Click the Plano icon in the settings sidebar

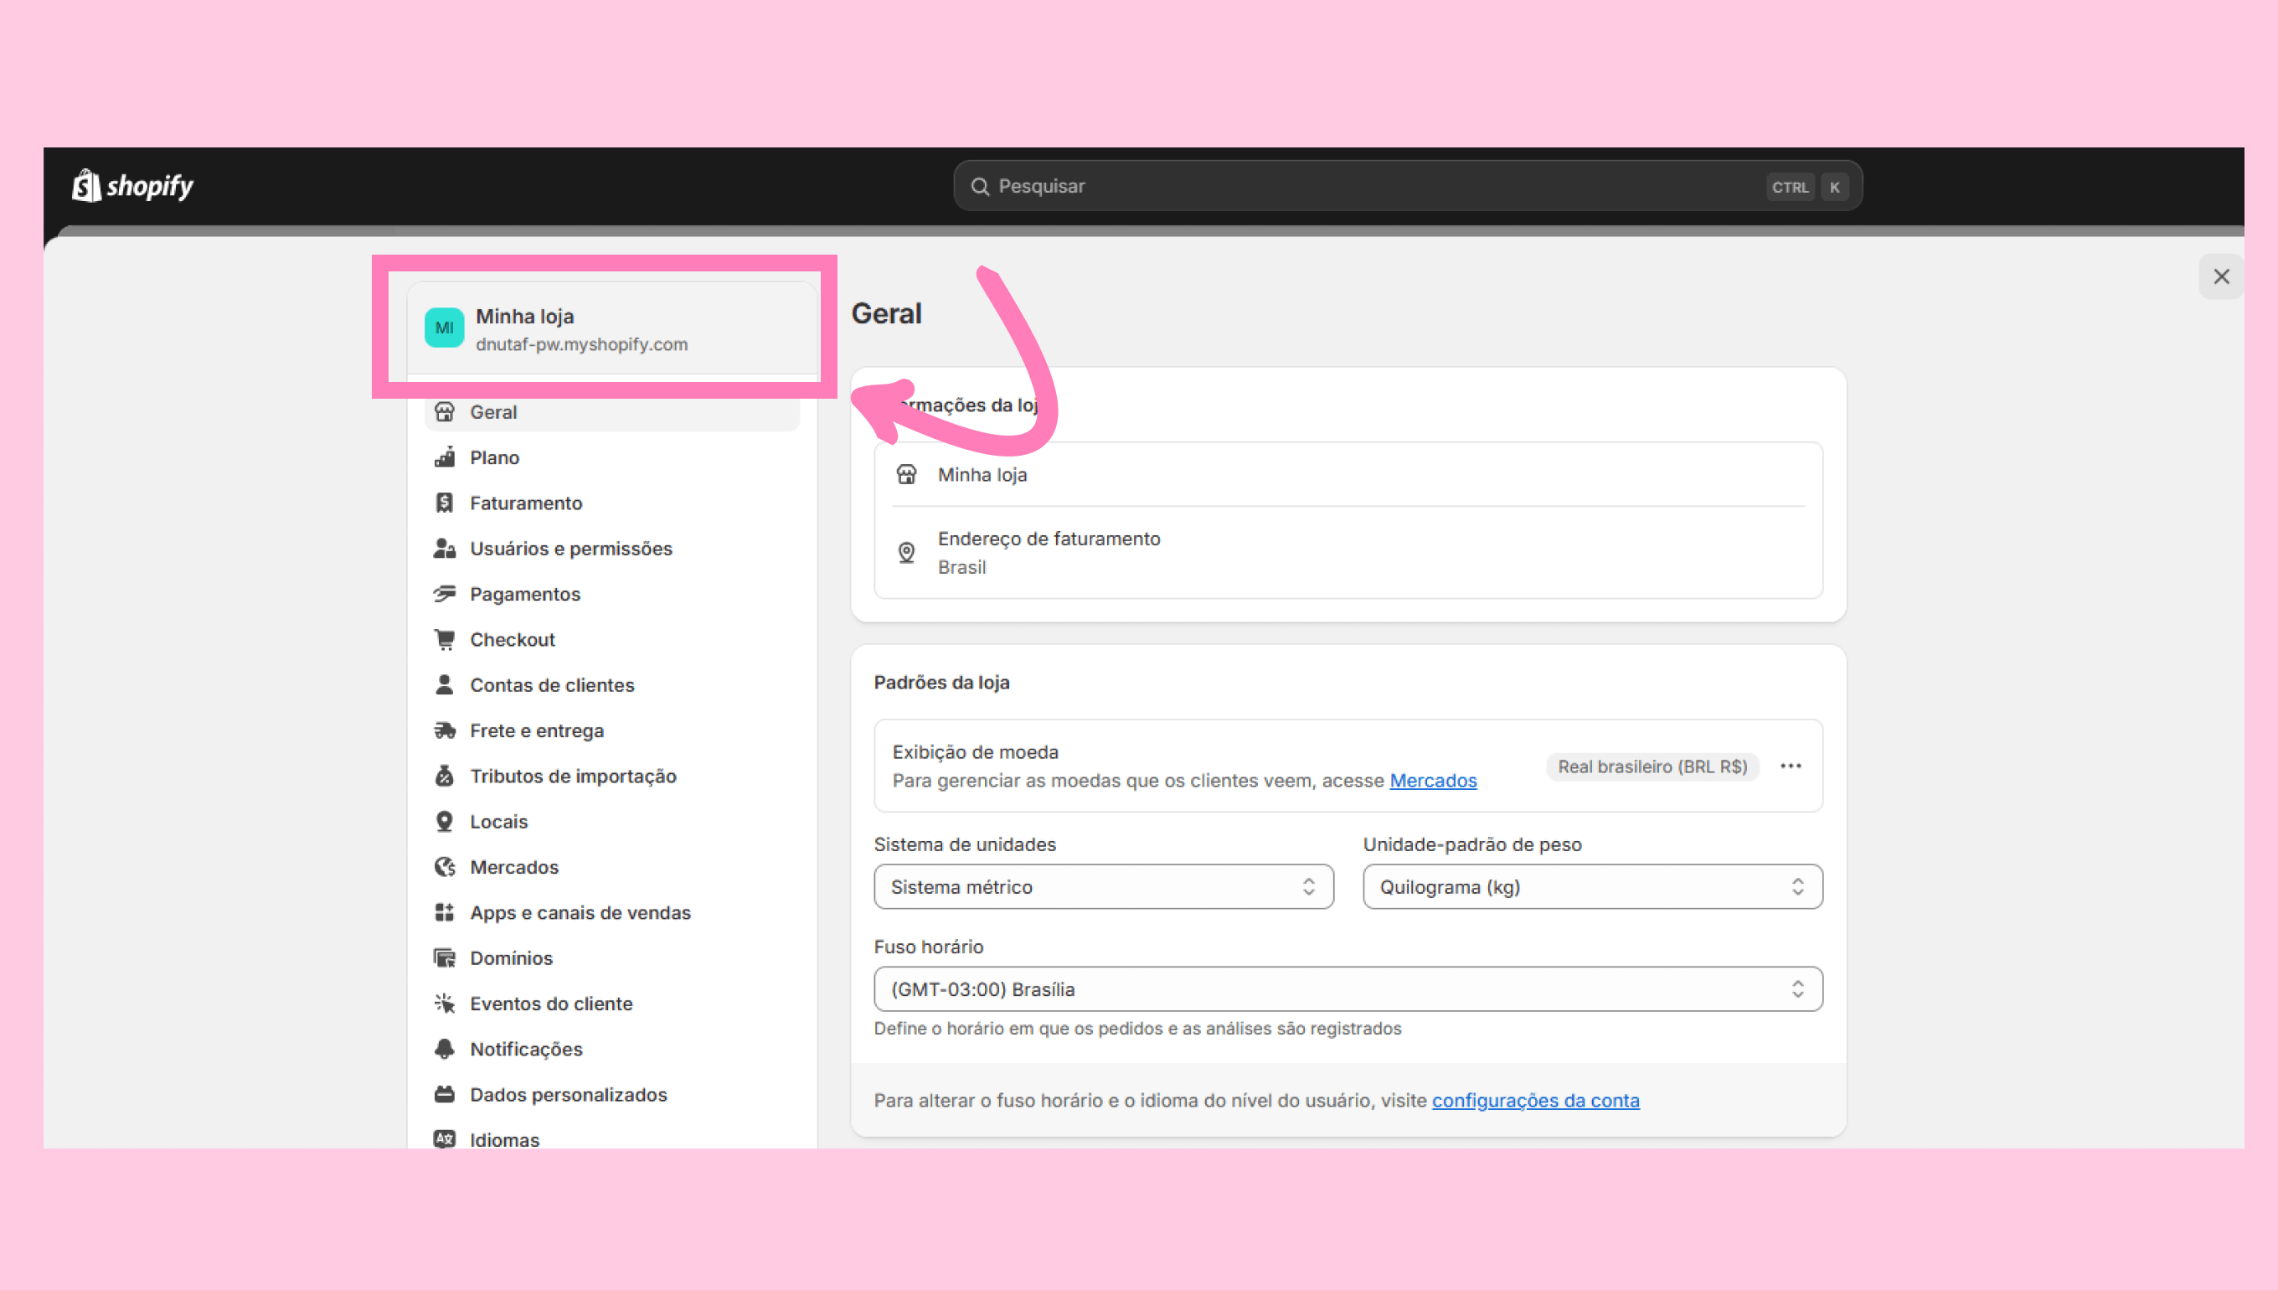(445, 457)
